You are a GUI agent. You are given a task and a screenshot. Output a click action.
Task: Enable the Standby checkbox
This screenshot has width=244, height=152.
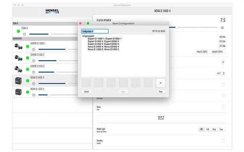tap(223, 141)
